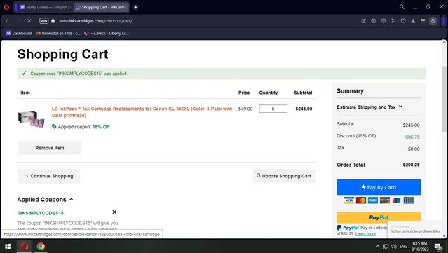Open a new tab with plus button
Image resolution: width=448 pixels, height=253 pixels.
[x=136, y=7]
